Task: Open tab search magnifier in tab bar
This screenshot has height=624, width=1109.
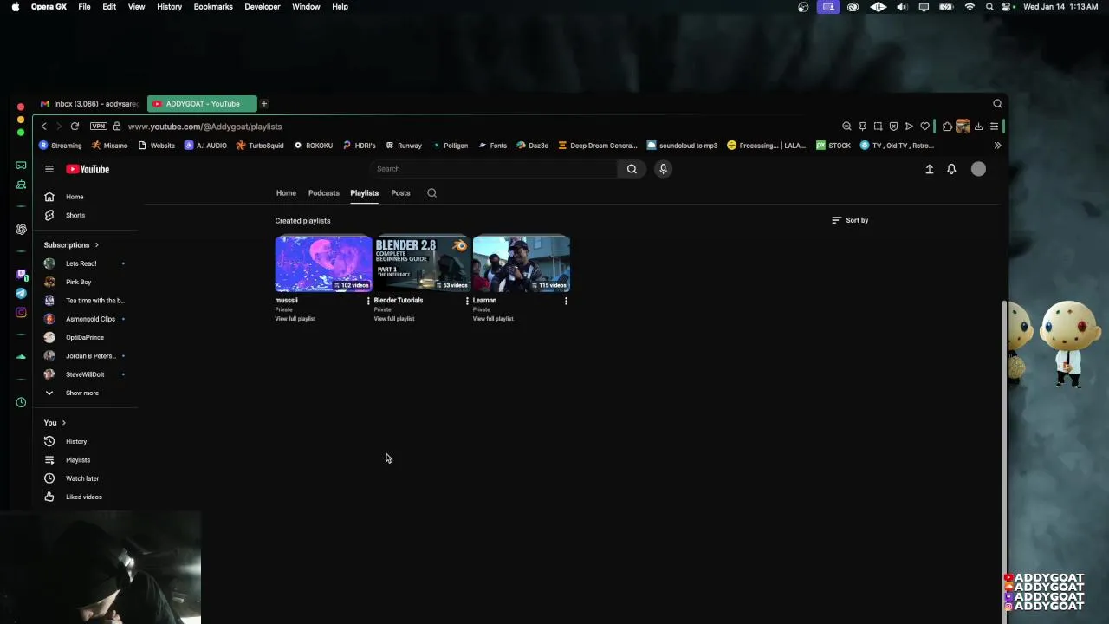Action: 997,104
